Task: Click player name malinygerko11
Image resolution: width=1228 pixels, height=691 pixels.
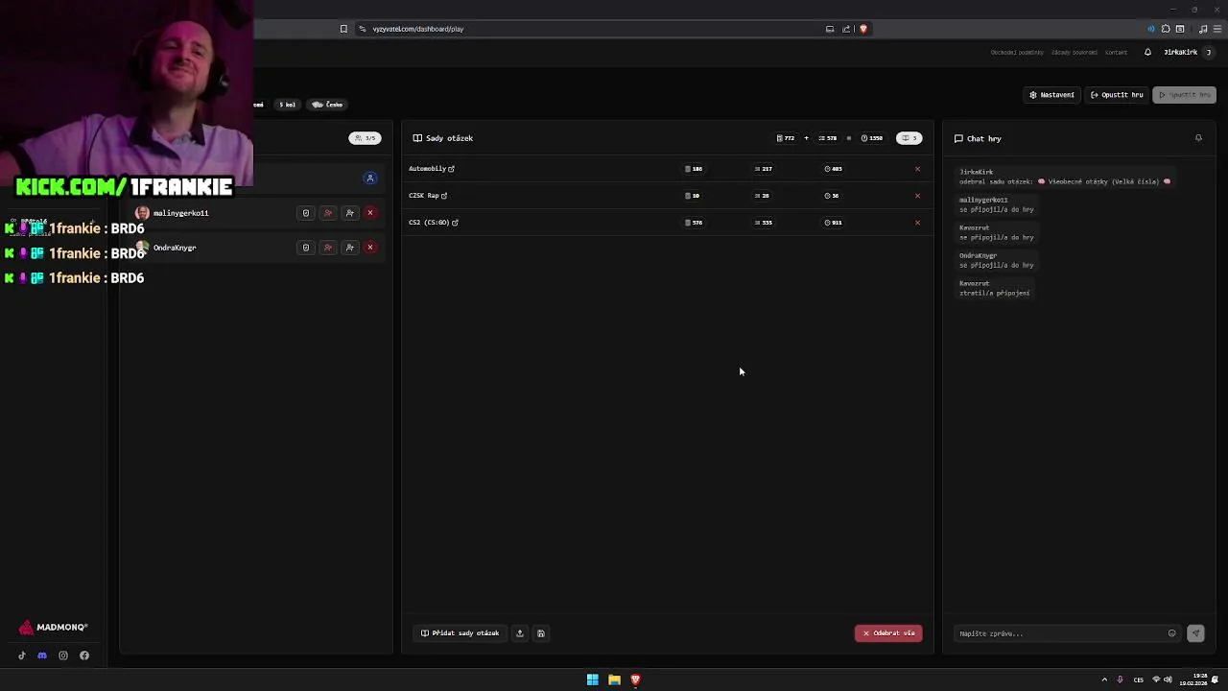Action: point(180,213)
